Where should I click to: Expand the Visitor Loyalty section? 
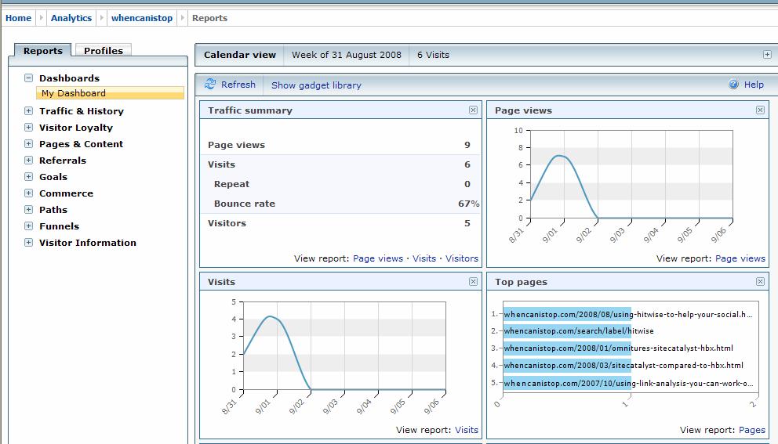pos(29,128)
